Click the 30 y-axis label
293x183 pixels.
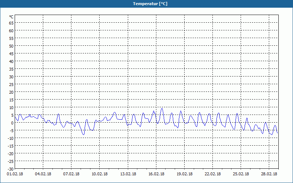11,77
